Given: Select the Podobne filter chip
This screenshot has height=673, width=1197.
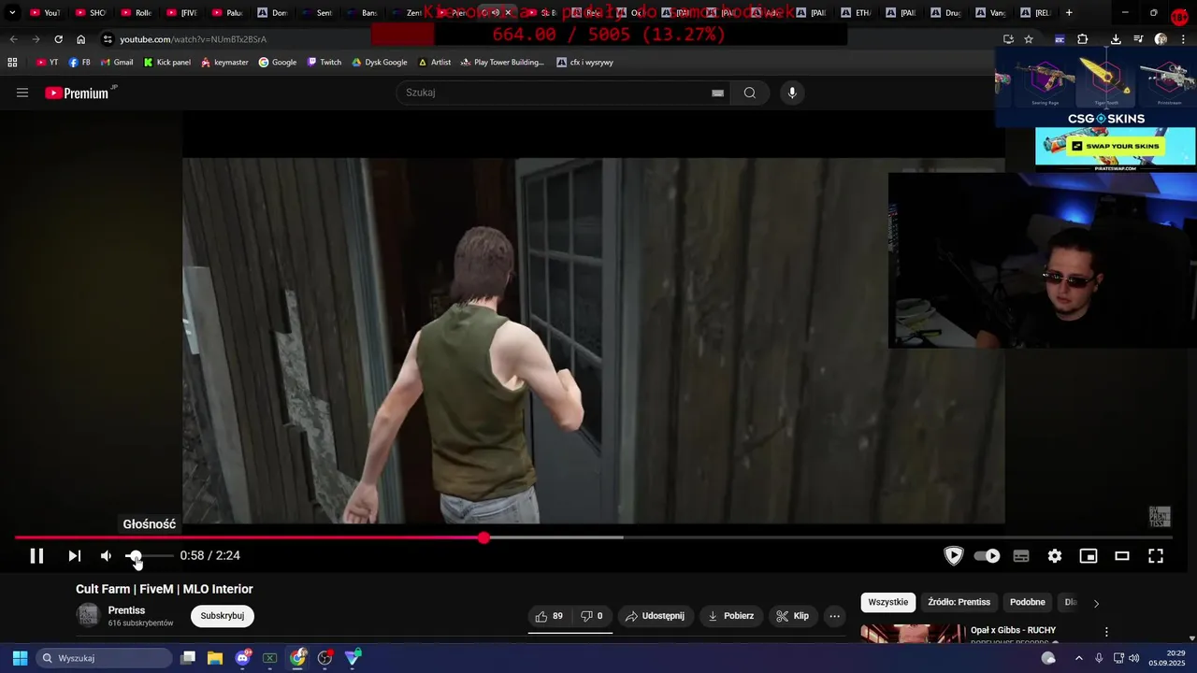Looking at the screenshot, I should pos(1027,602).
